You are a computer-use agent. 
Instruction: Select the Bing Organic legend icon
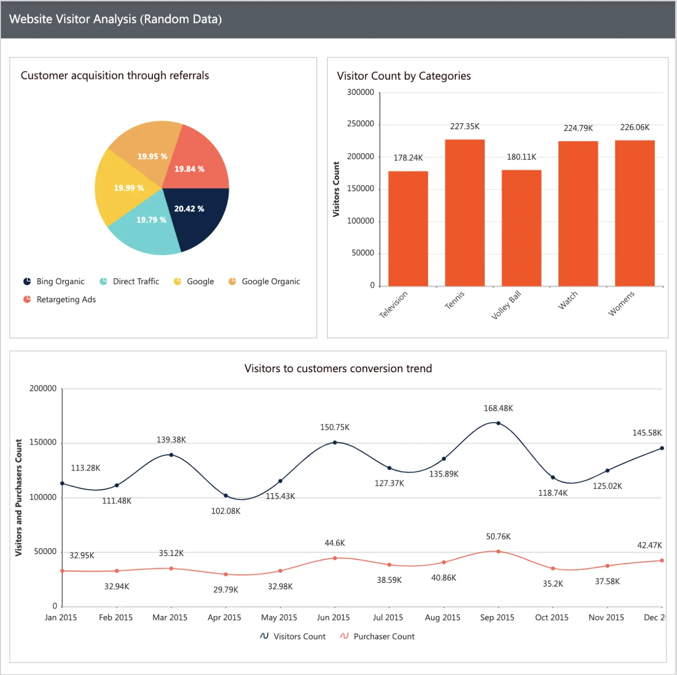click(x=27, y=281)
